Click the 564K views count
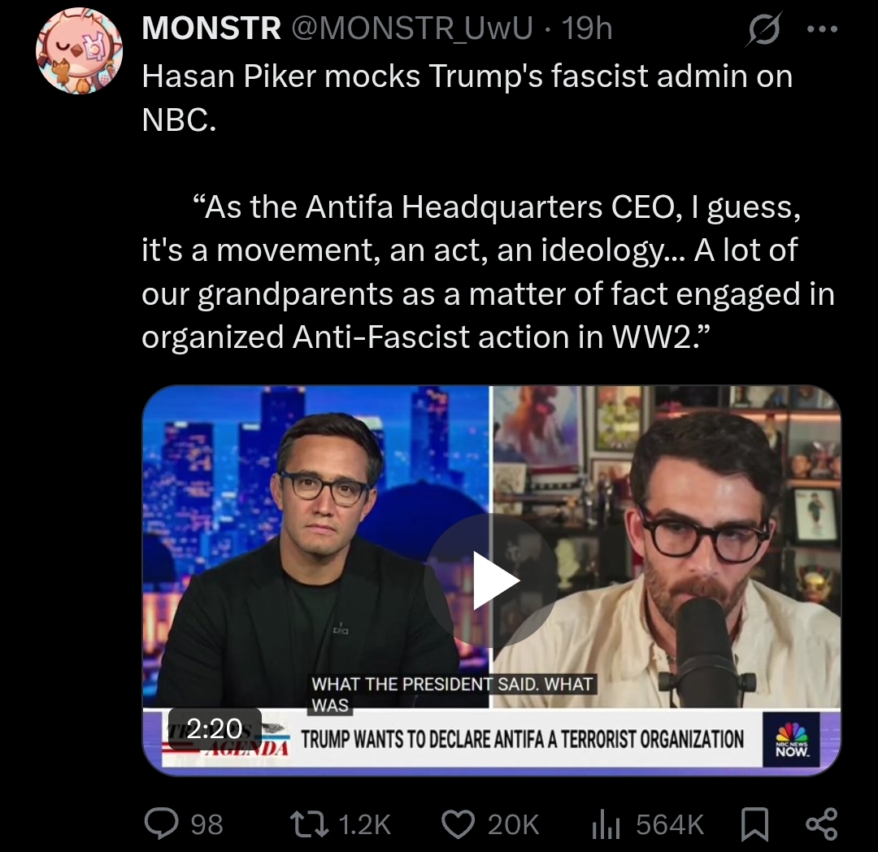Viewport: 878px width, 852px height. point(670,824)
